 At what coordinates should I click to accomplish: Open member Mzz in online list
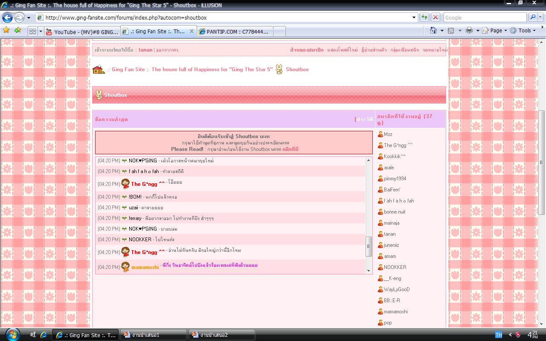(388, 134)
